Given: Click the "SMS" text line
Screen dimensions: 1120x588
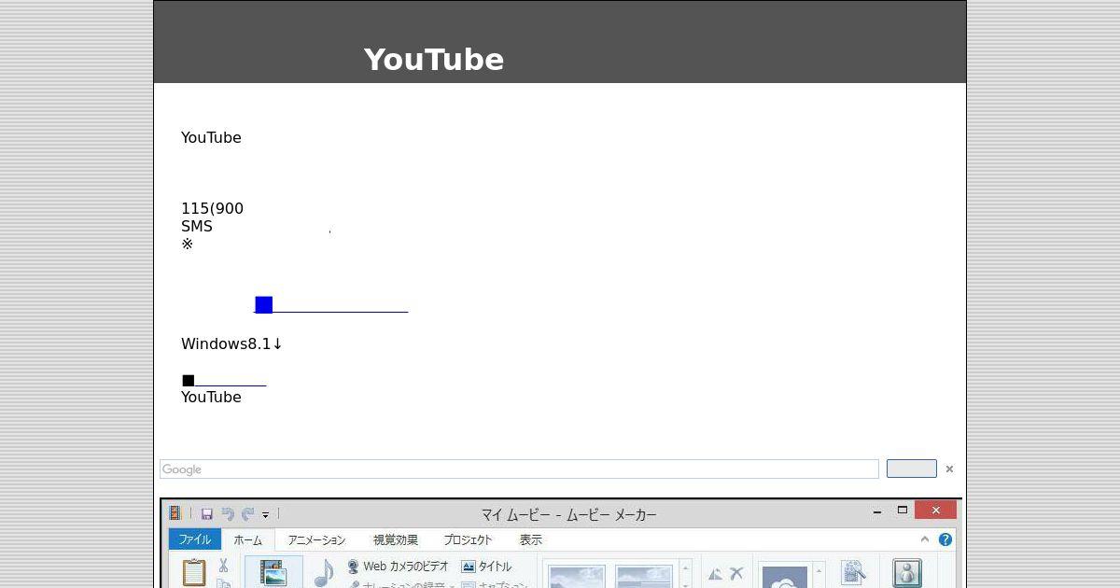Looking at the screenshot, I should tap(197, 226).
